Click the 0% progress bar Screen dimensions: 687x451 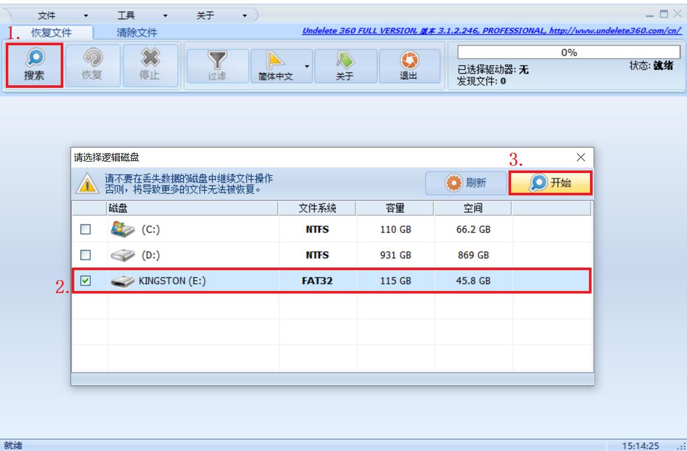[568, 53]
